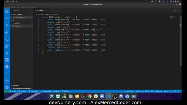
Task: Open the Manage gear icon
Action: [x=7, y=87]
